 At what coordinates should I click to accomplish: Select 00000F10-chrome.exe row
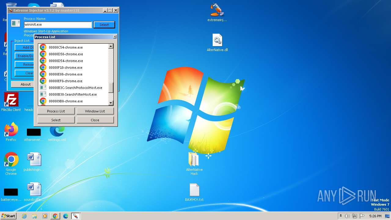pos(73,68)
